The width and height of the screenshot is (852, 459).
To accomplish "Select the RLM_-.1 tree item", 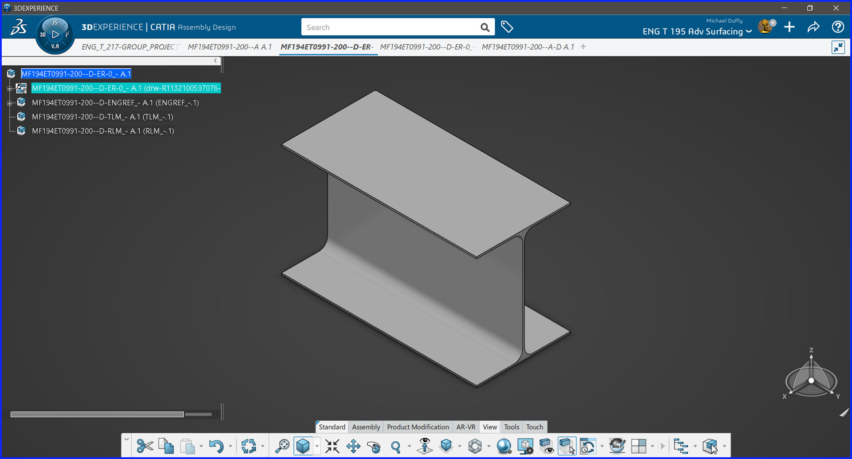I will 103,131.
